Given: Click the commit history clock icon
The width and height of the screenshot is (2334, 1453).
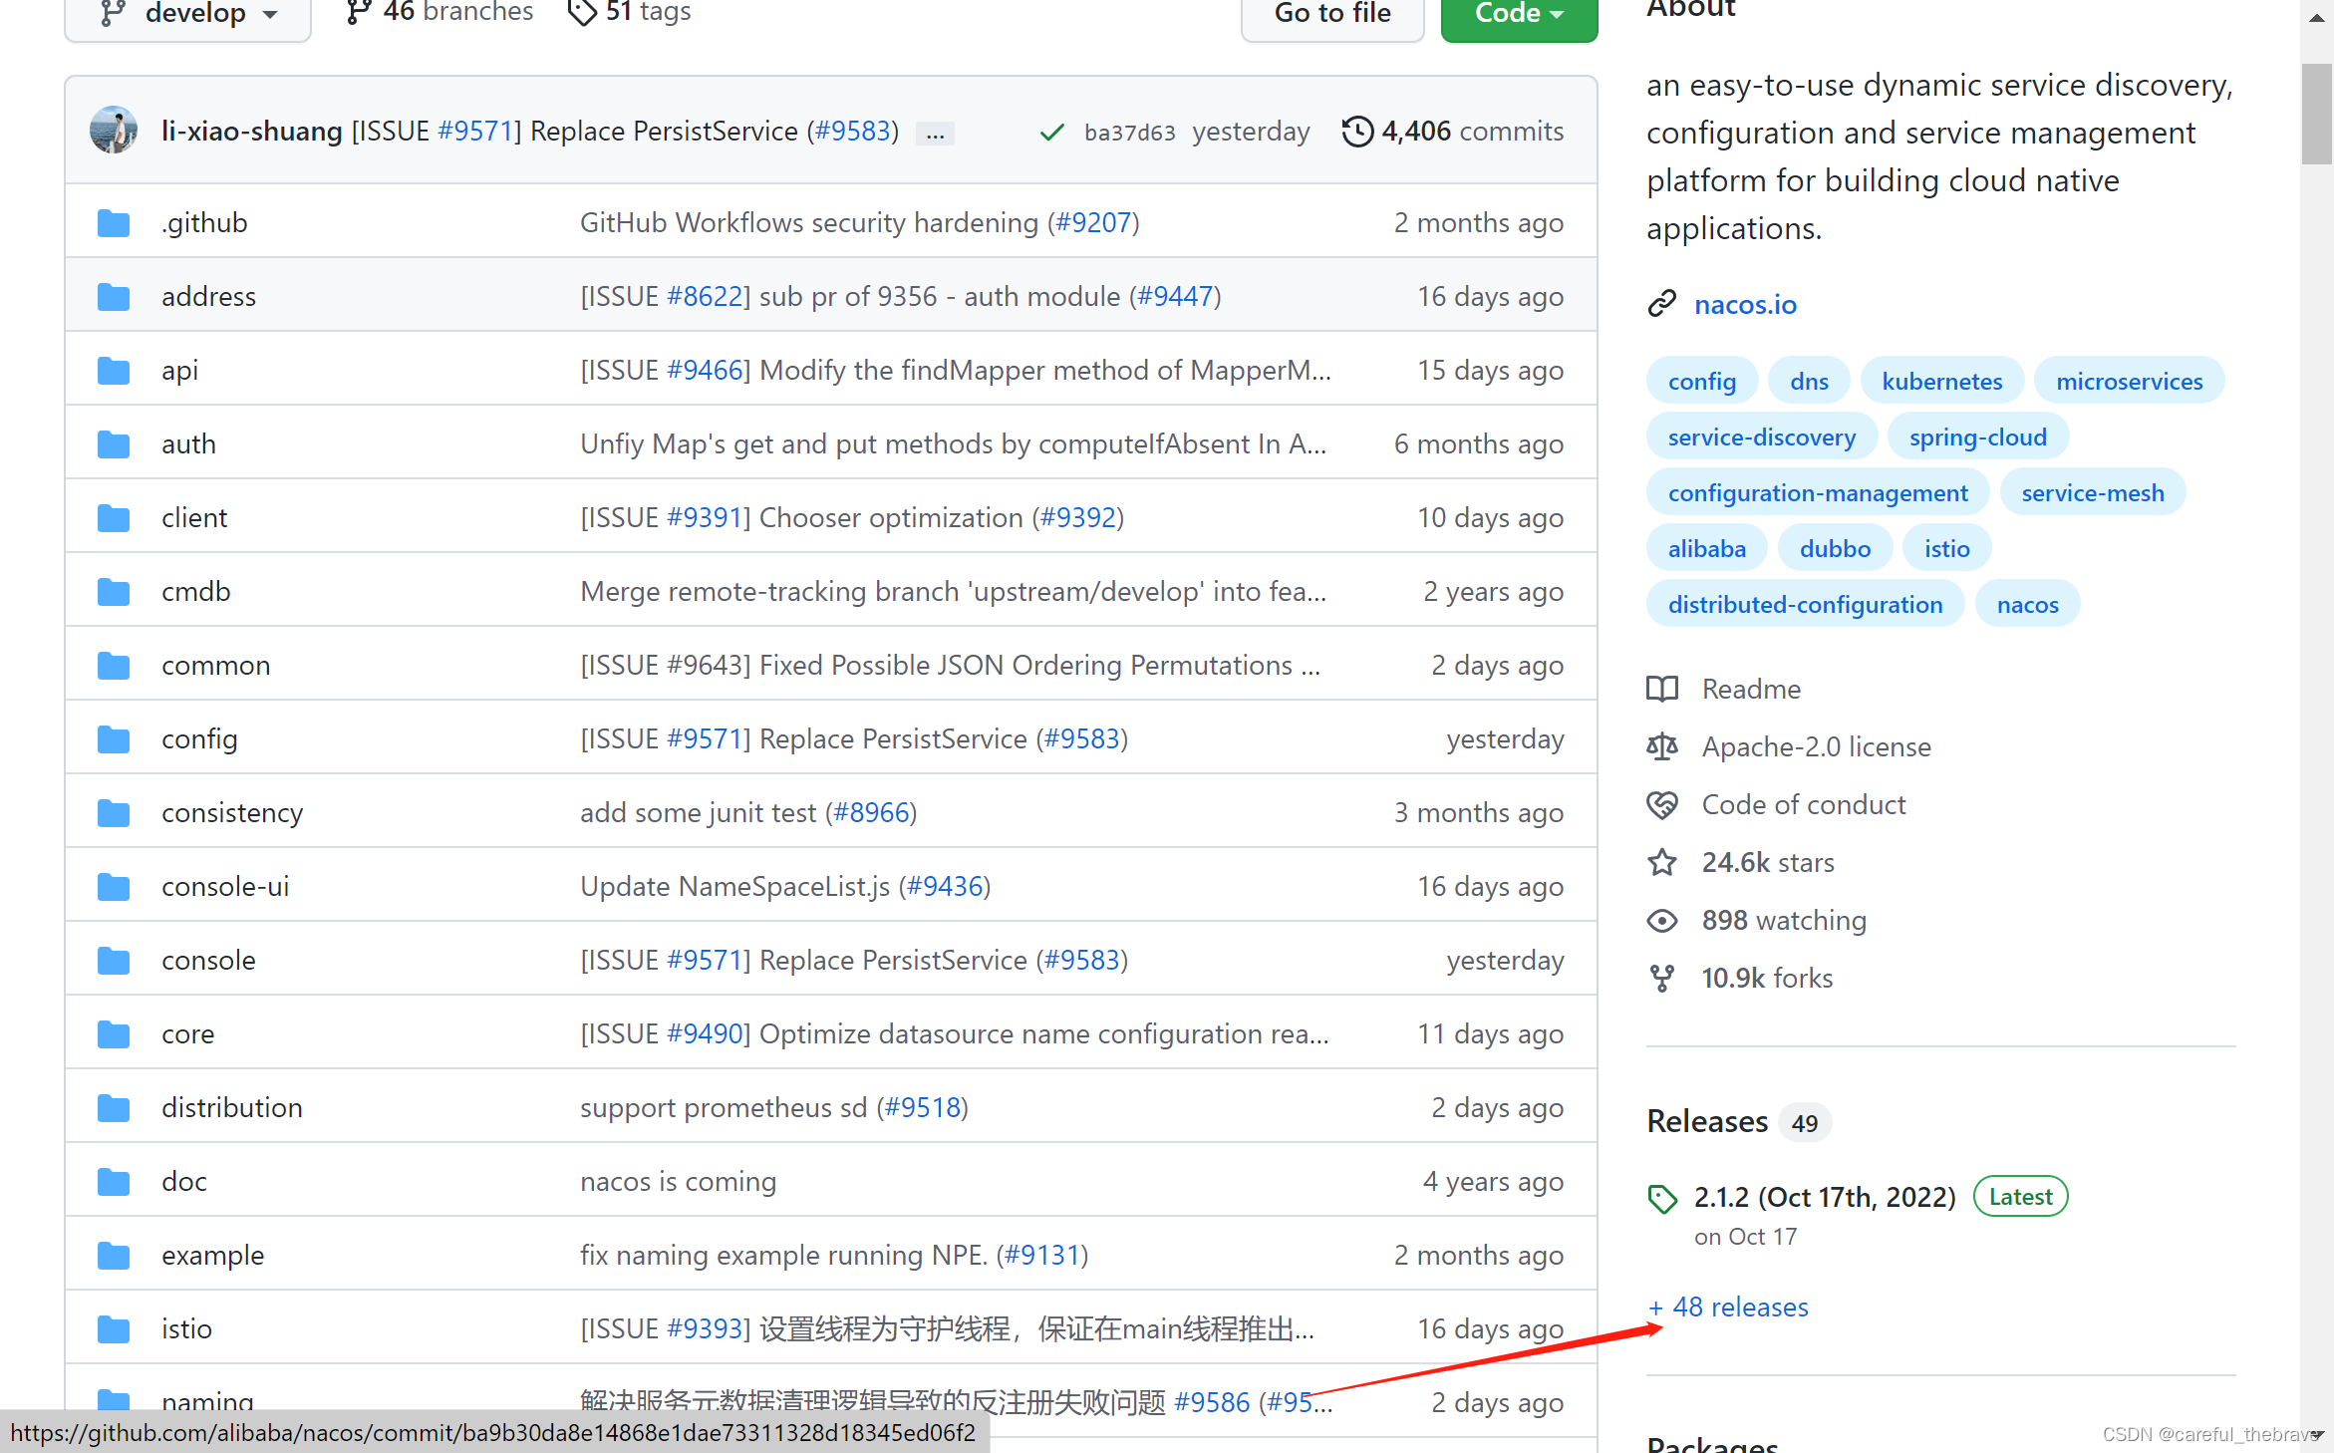Looking at the screenshot, I should (1356, 132).
